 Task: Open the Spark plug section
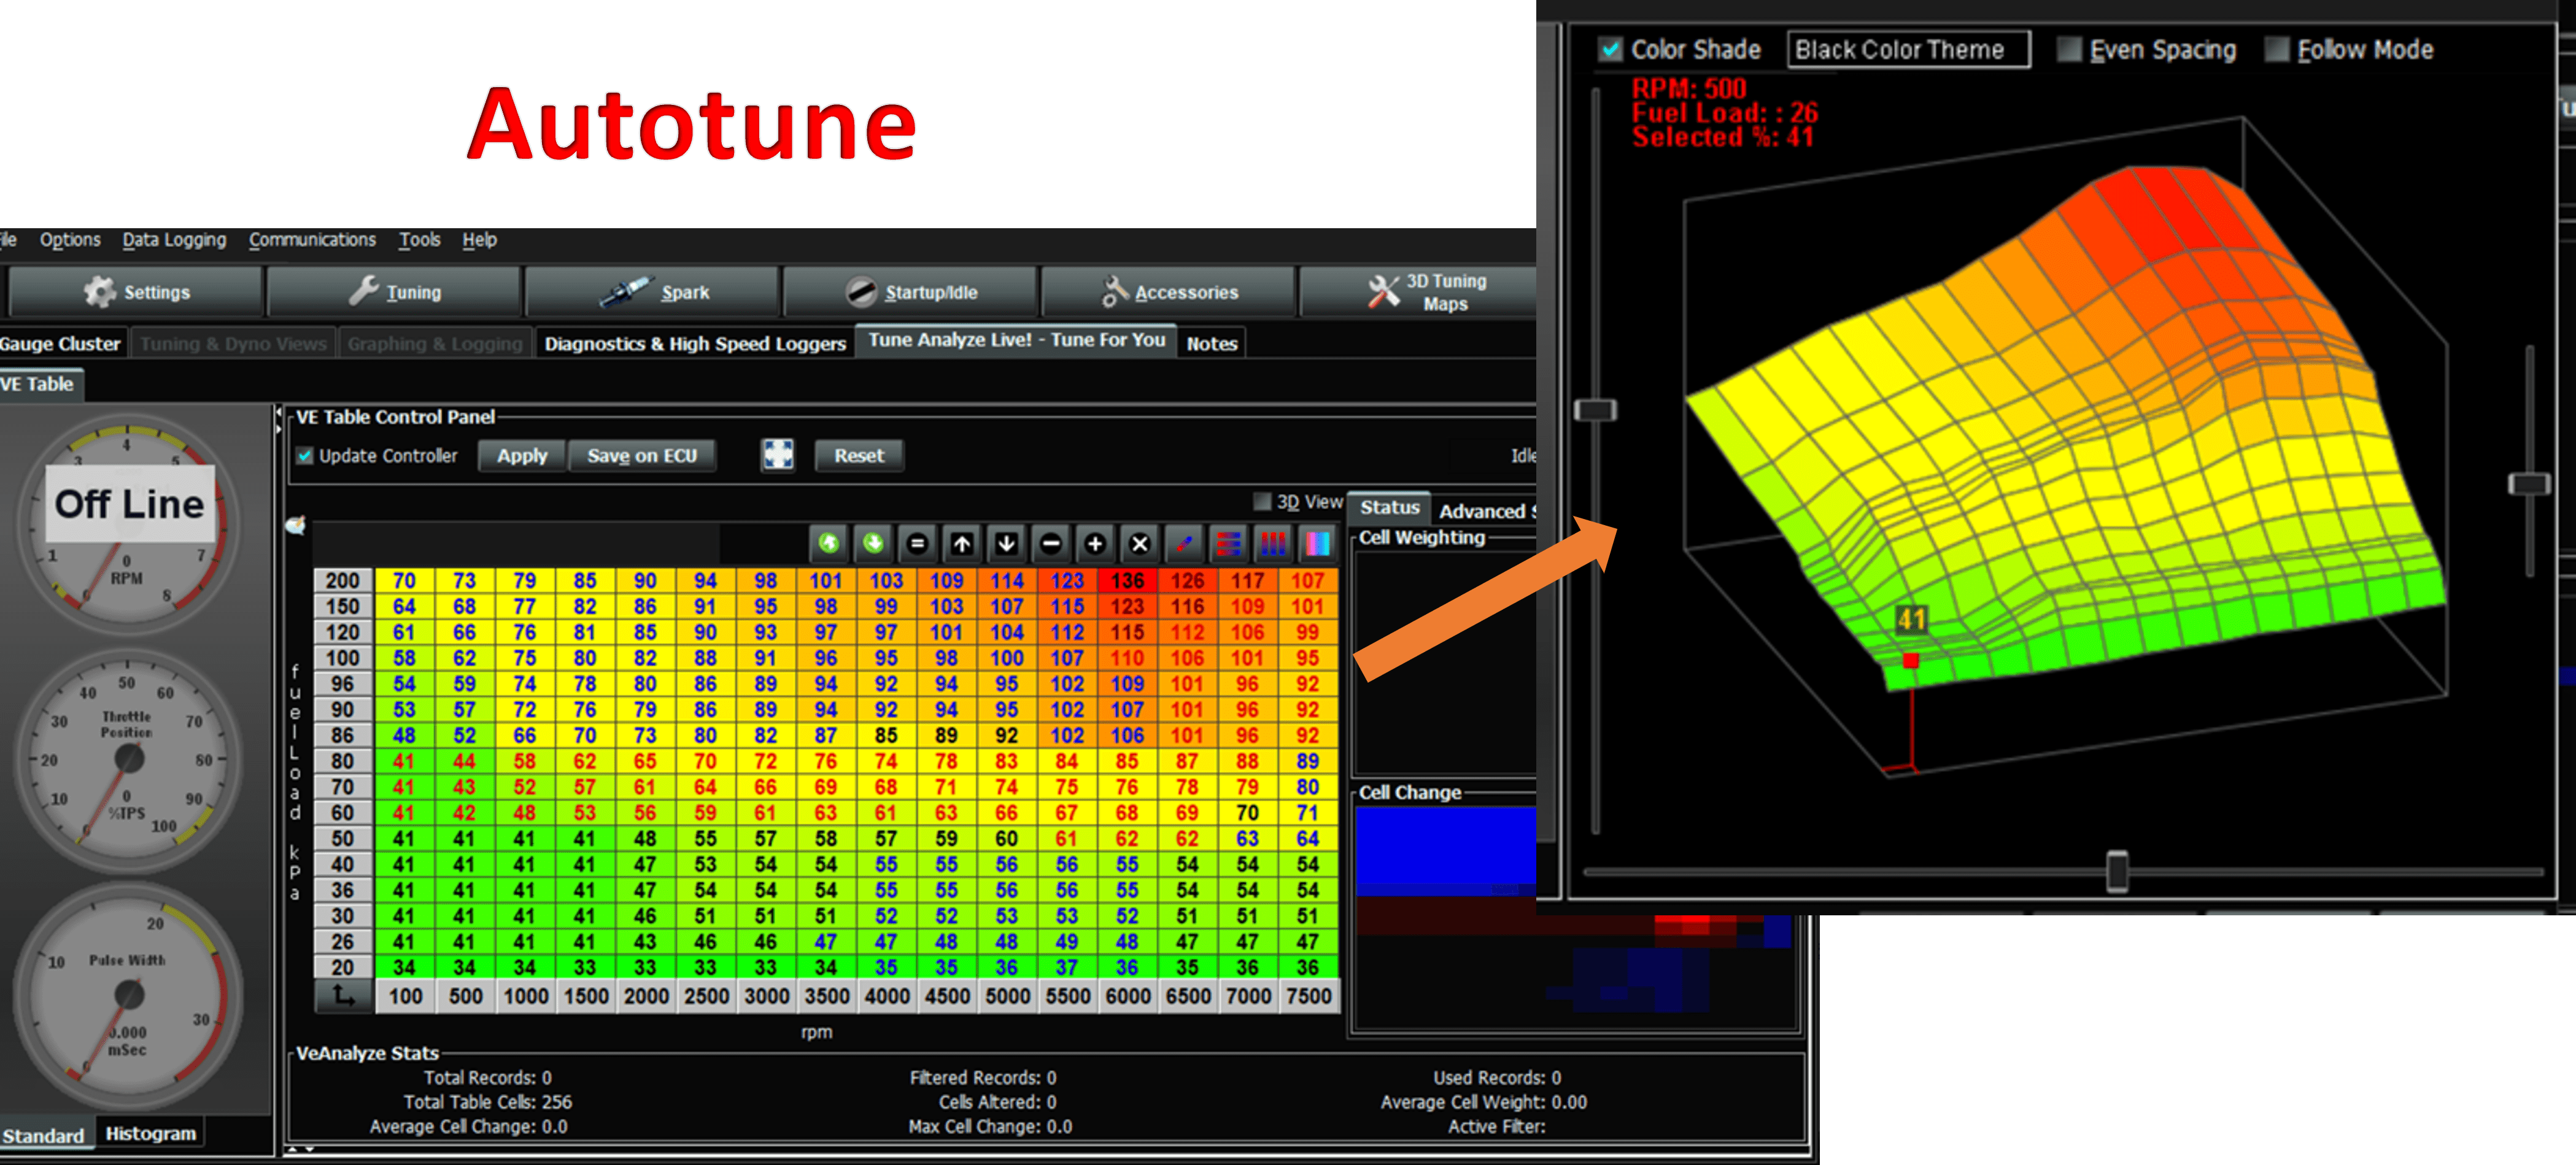(652, 292)
